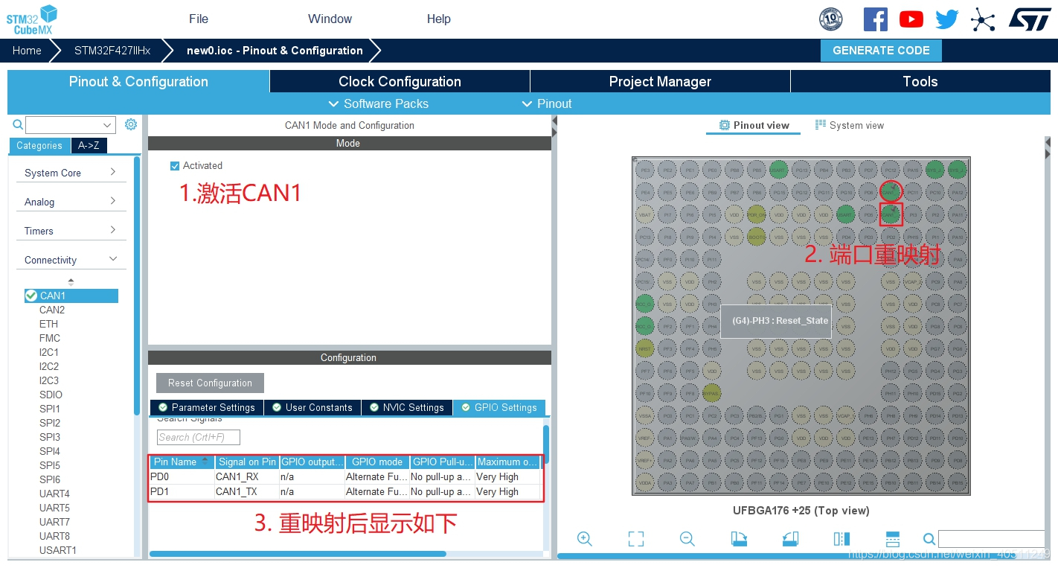Click the pin search field below the chip

pos(991,539)
